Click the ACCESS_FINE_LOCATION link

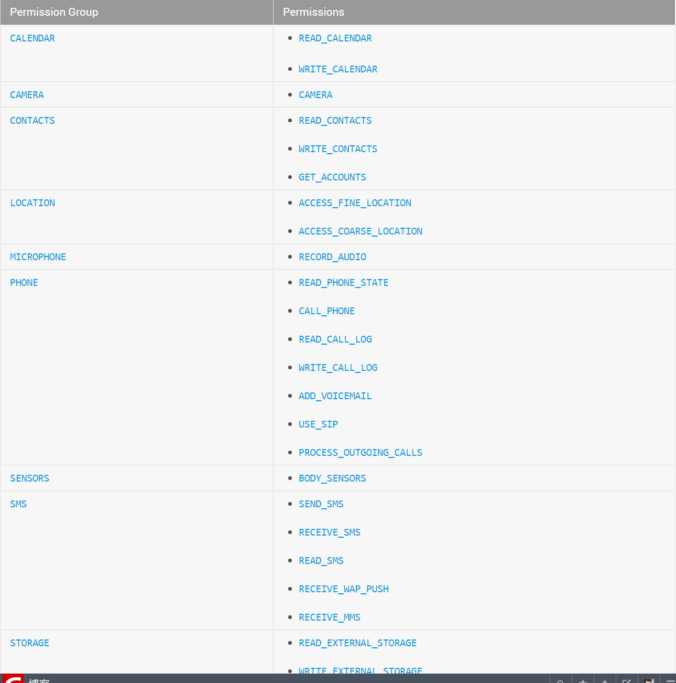pyautogui.click(x=355, y=203)
